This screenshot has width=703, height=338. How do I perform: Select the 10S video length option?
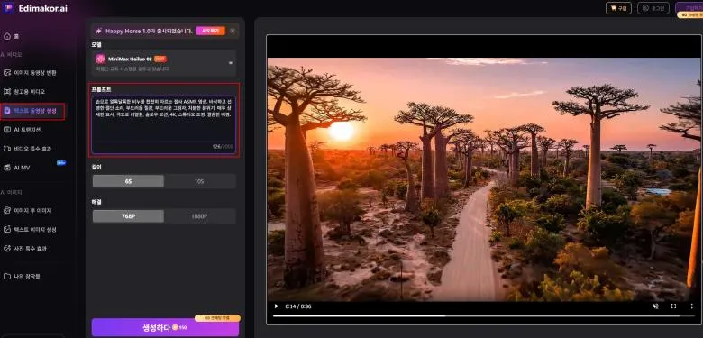click(x=199, y=181)
